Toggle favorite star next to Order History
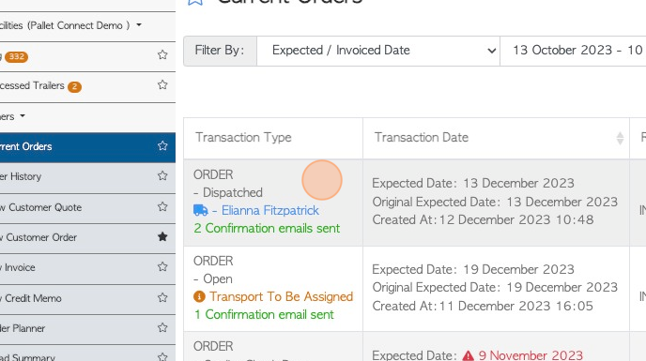Viewport: 646px width, 361px height. coord(162,175)
